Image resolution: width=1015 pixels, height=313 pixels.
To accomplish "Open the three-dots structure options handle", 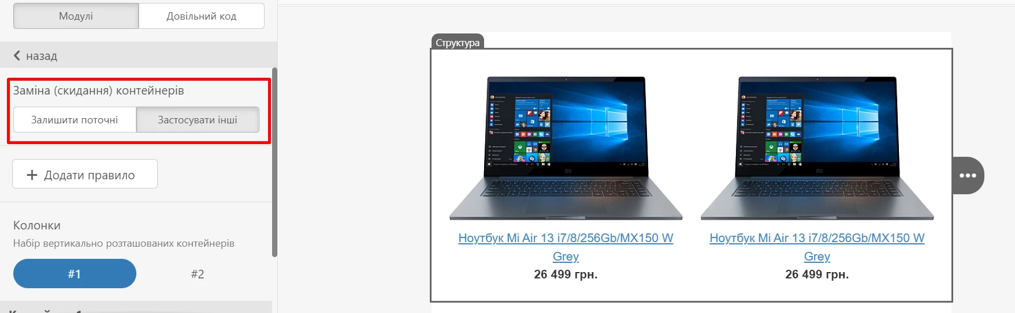I will (x=968, y=175).
